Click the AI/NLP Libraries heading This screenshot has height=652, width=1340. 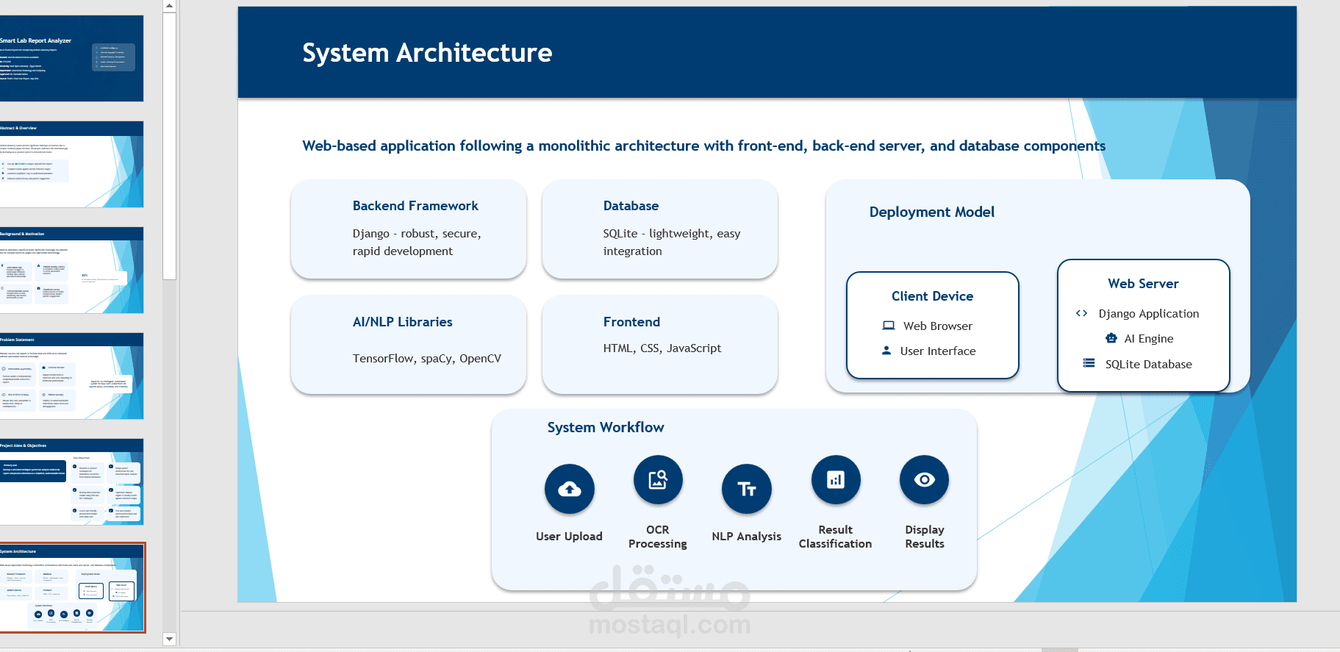tap(402, 322)
